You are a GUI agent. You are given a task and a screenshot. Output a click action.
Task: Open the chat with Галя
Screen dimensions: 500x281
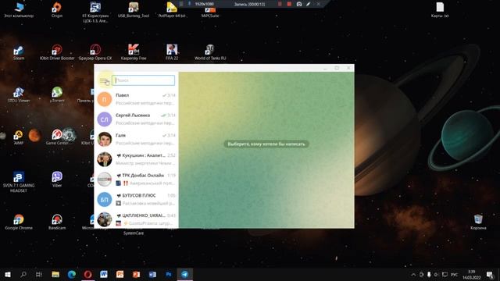(x=137, y=139)
